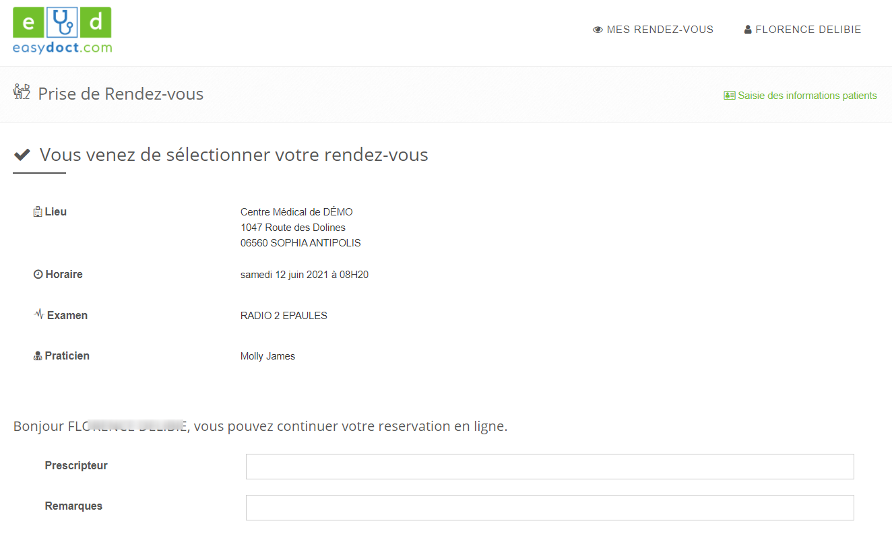The width and height of the screenshot is (892, 542).
Task: Follow the Saisie des informations patients link
Action: click(807, 96)
